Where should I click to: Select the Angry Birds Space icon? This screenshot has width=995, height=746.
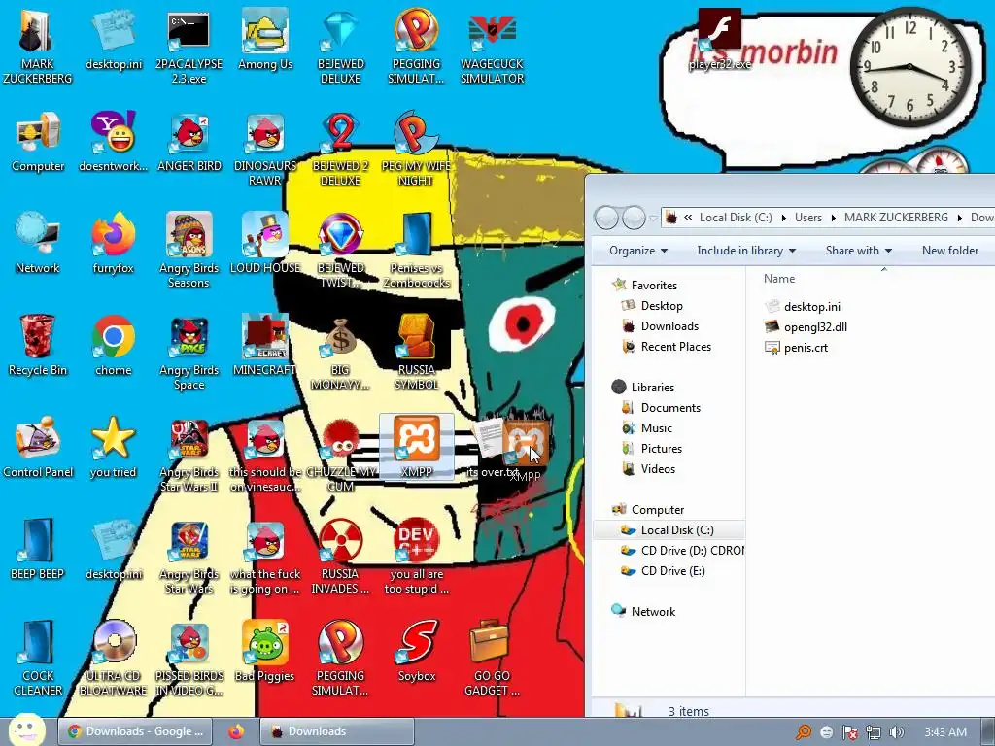(189, 354)
